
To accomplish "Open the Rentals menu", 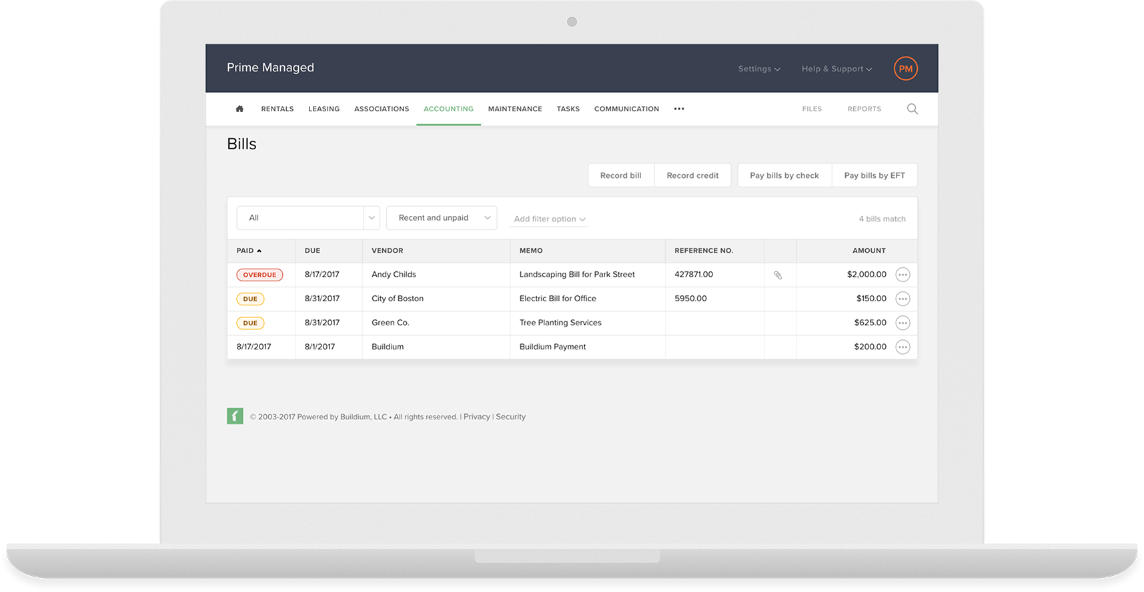I will click(277, 109).
